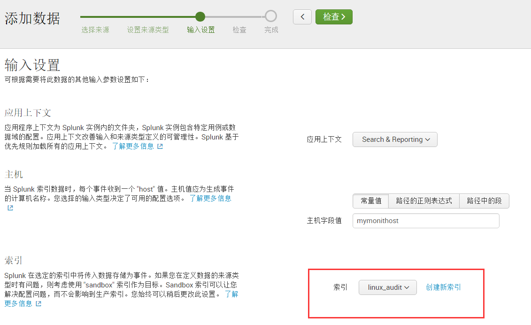Click the 设置来源类型 wizard step label
The width and height of the screenshot is (531, 325).
(x=147, y=30)
